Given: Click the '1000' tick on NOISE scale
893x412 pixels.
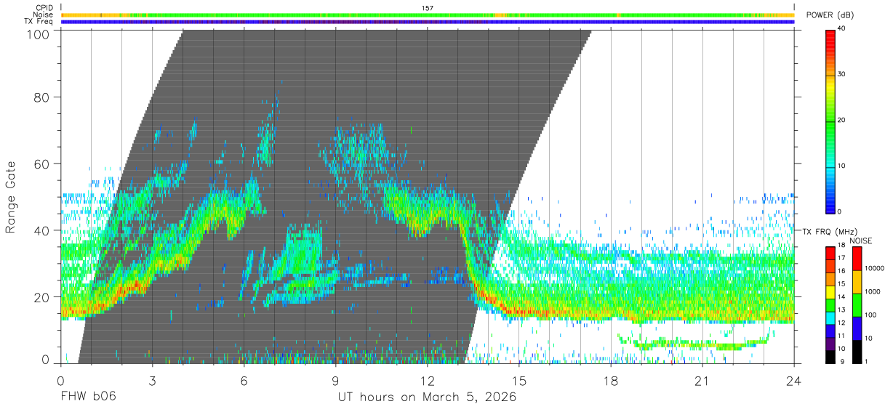Looking at the screenshot, I should click(873, 292).
